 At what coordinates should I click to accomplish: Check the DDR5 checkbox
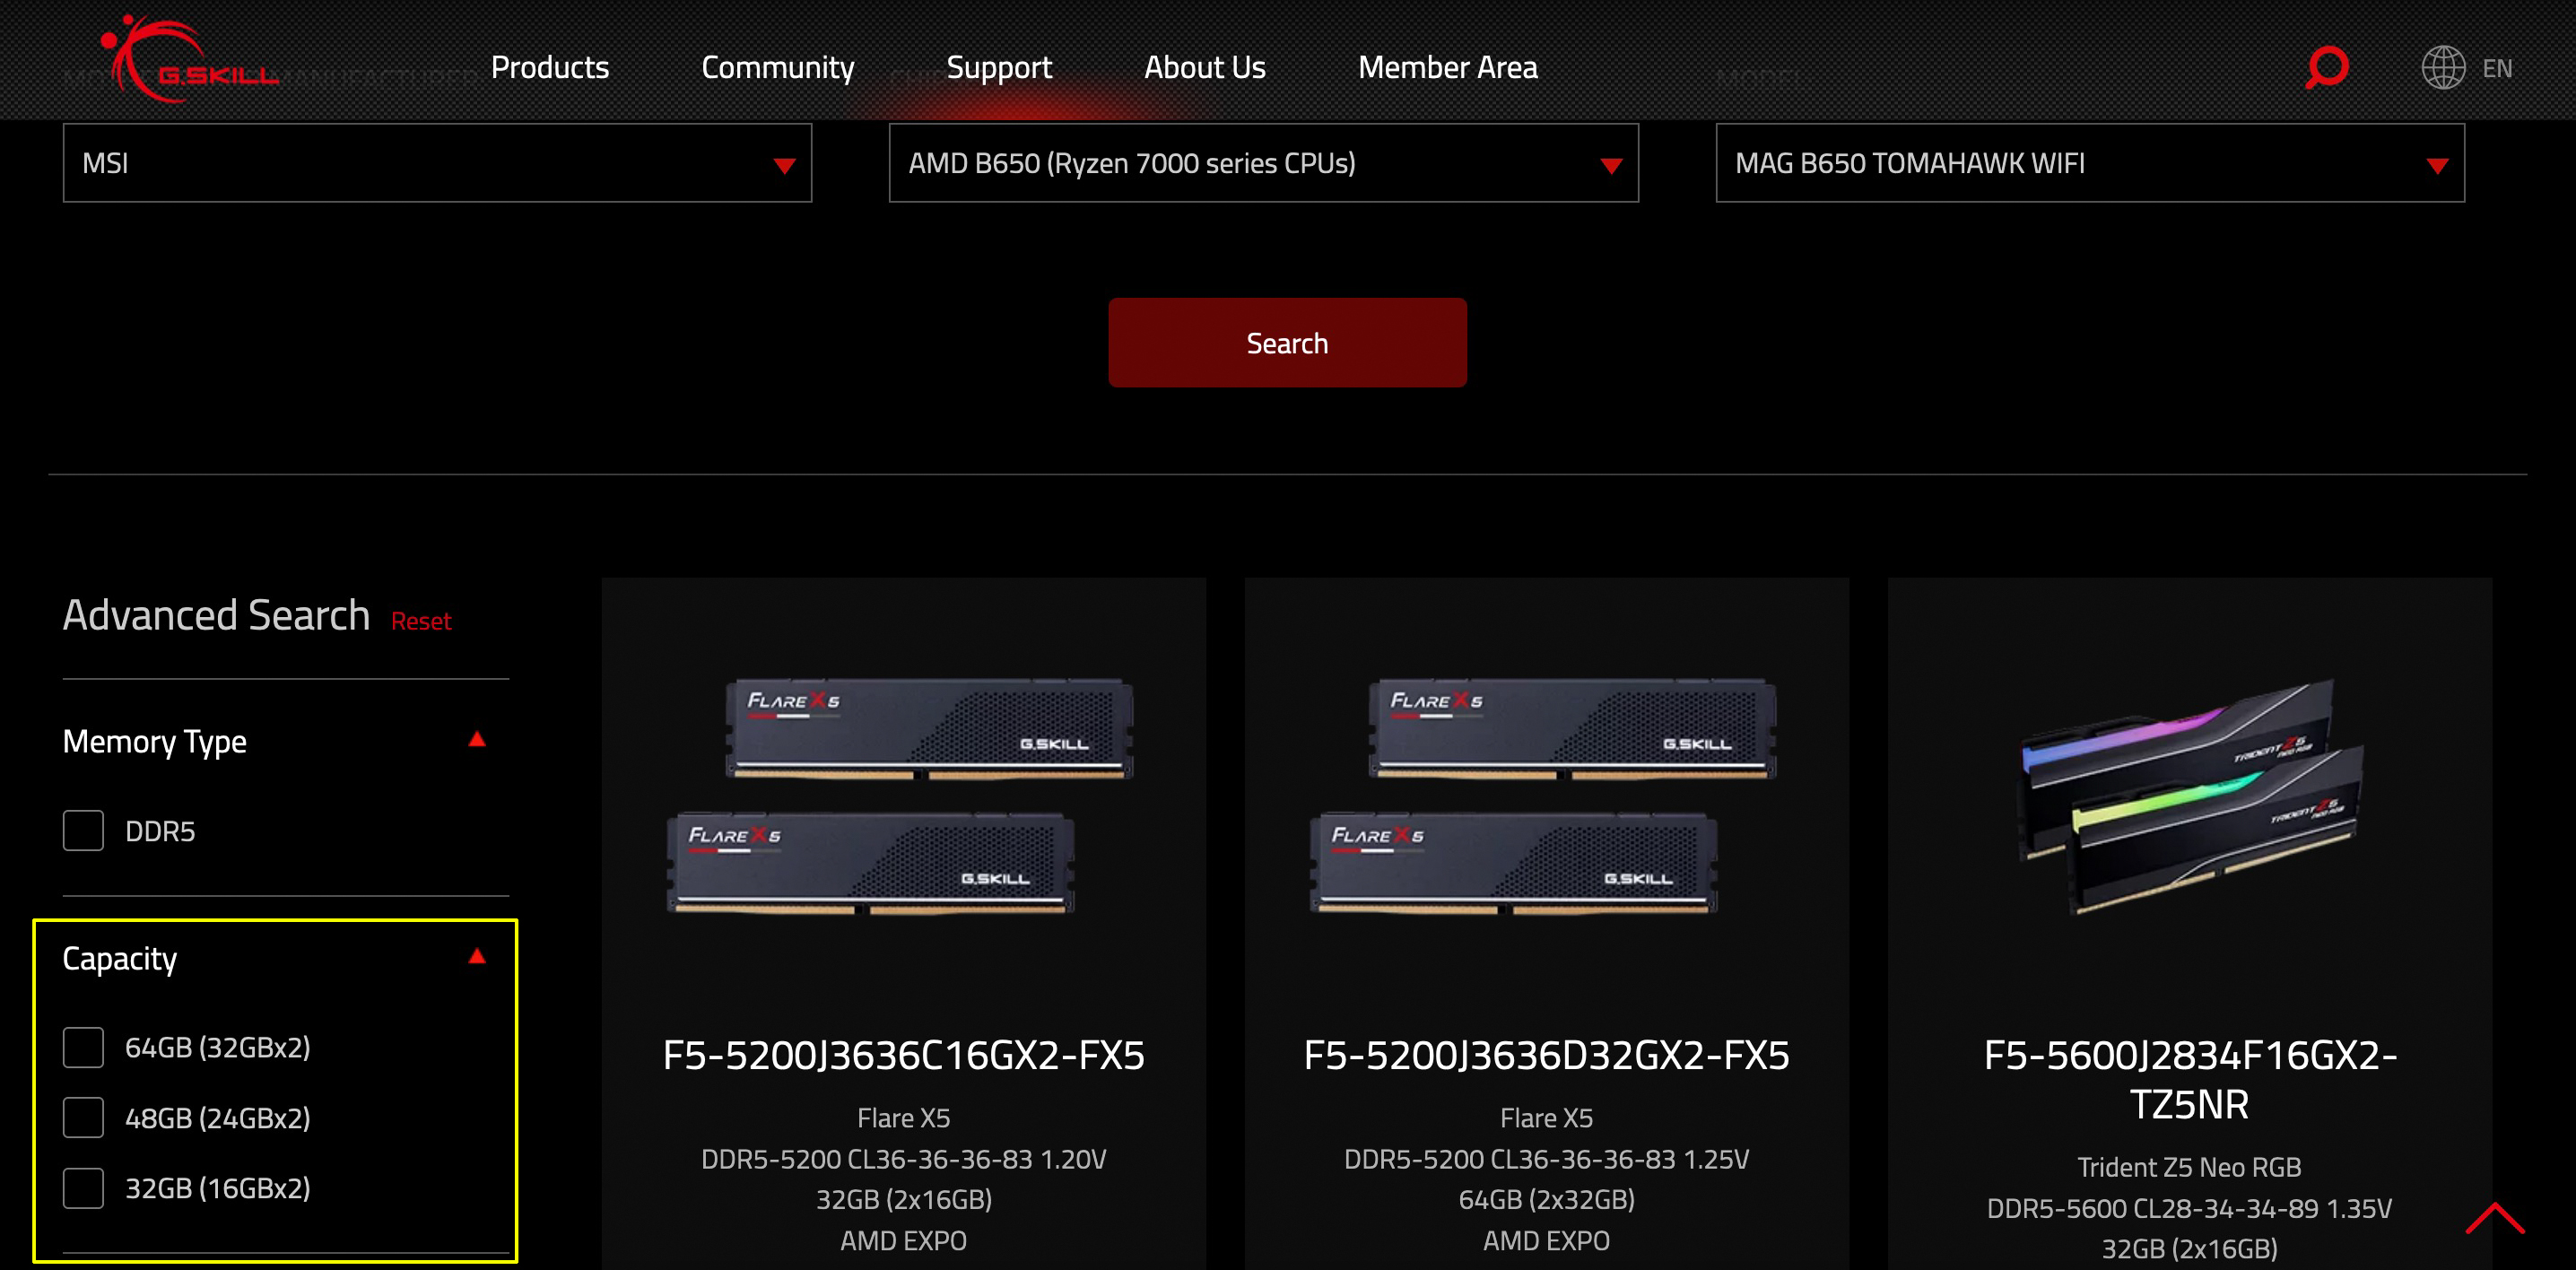(x=83, y=830)
